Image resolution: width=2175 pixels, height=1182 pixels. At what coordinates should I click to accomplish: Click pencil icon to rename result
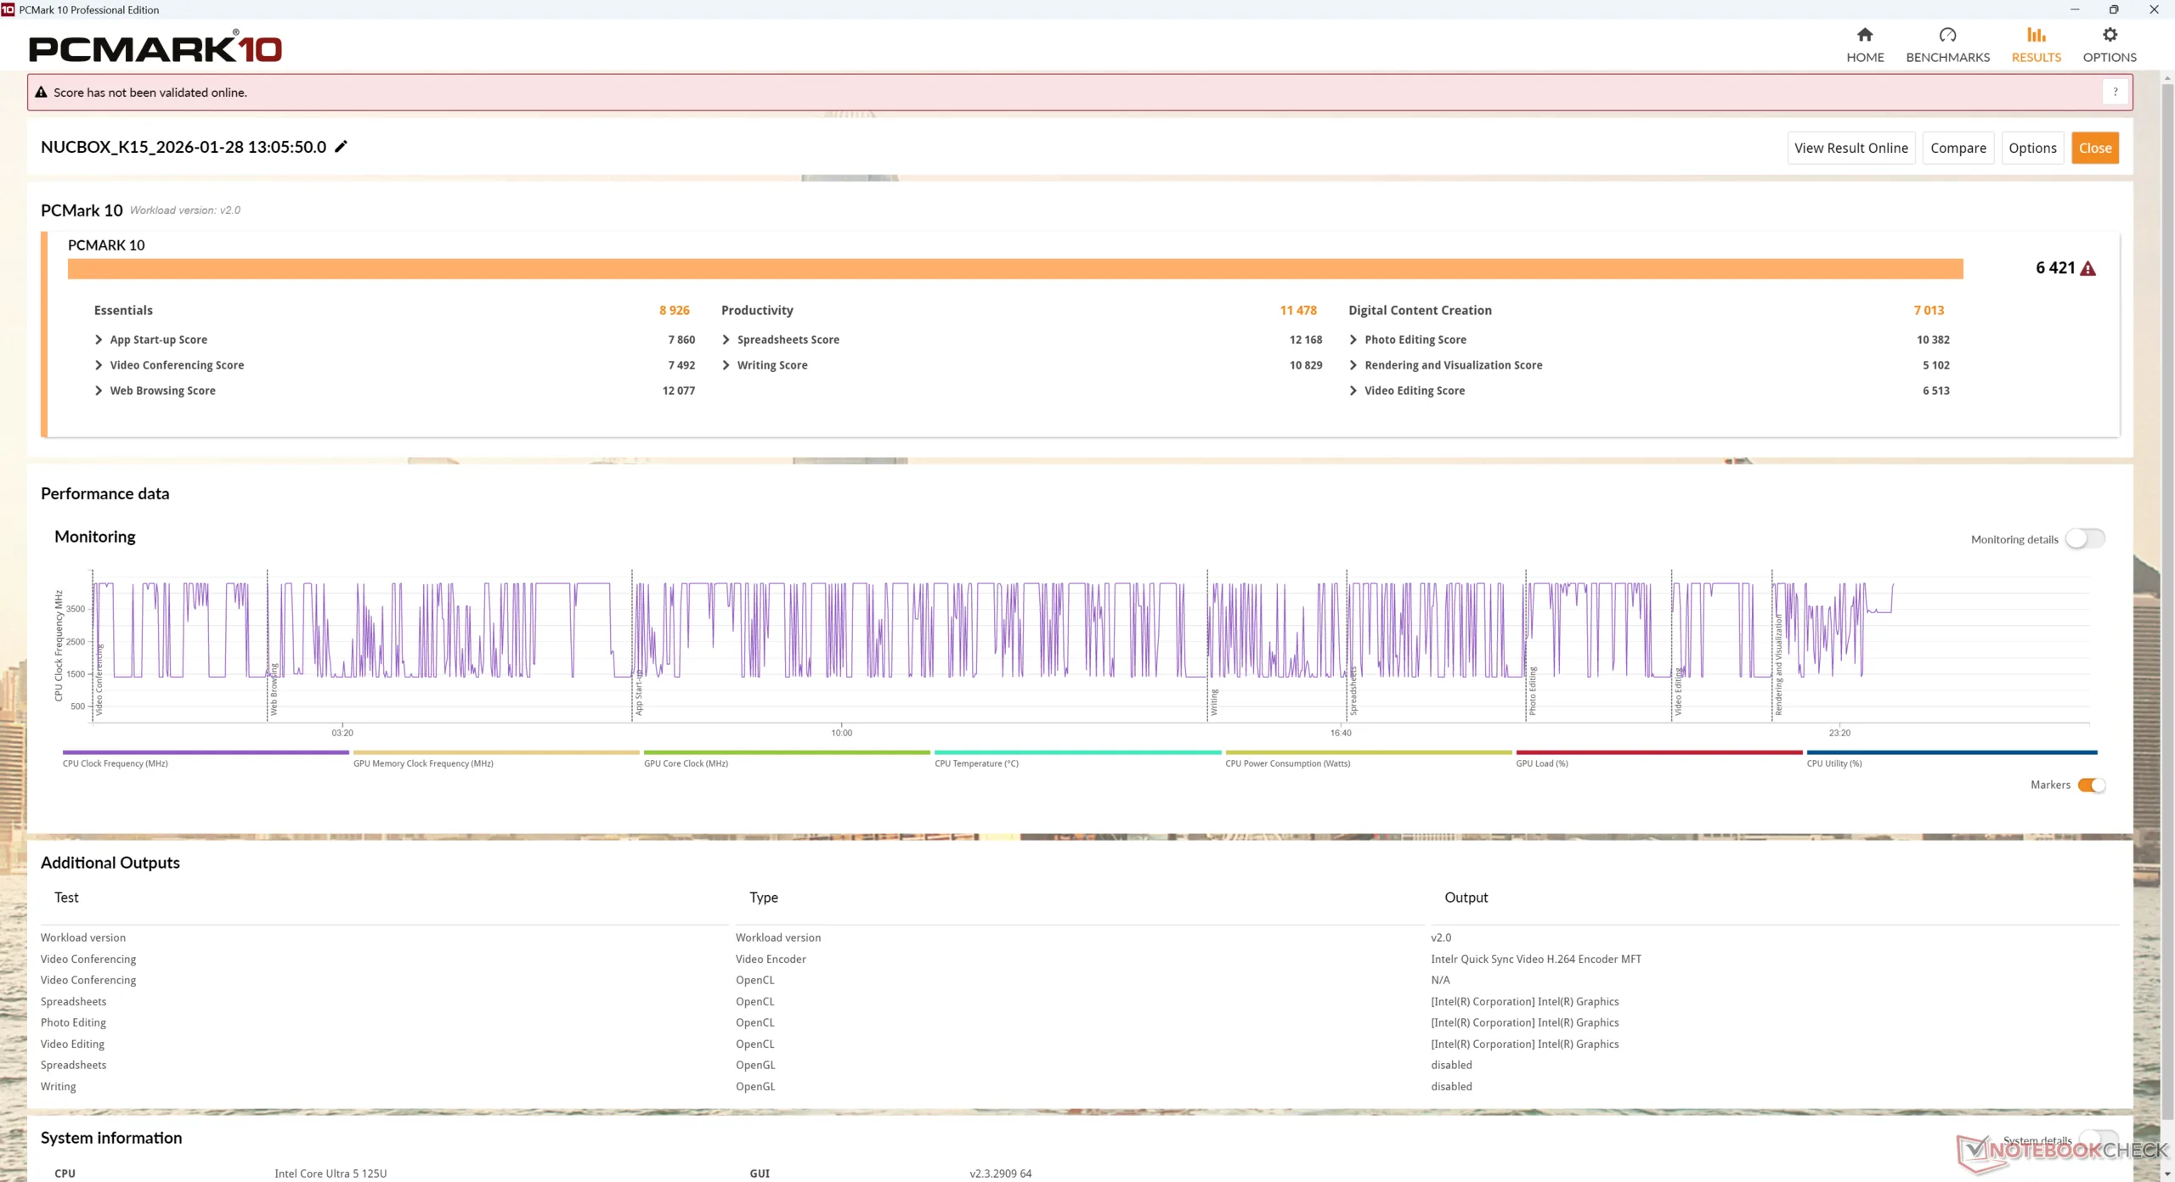(x=341, y=147)
